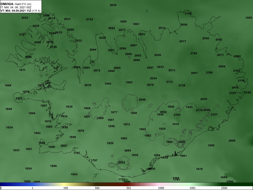253x190 pixels.
Task: Click the map value '2025'
Action: [x=102, y=38]
